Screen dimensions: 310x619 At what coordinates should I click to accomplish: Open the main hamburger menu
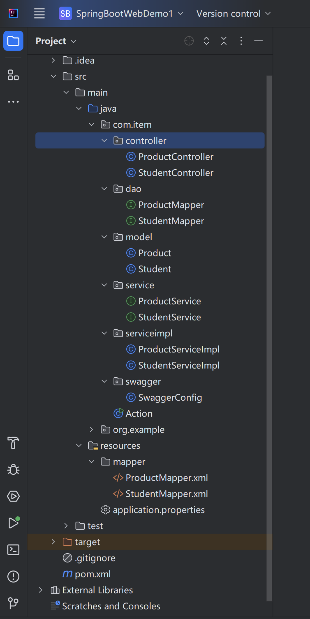coord(39,13)
